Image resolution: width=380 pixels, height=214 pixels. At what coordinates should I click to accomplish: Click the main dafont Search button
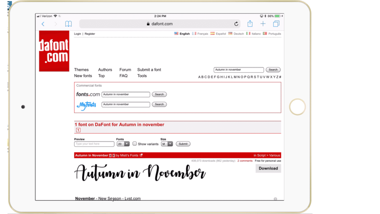coord(273,69)
